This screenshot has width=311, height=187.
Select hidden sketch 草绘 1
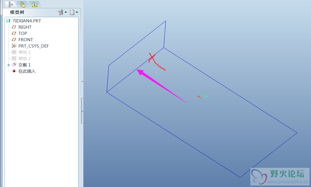click(x=24, y=52)
